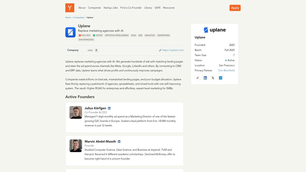Click the Home breadcrumb link
Screen dimensions: 306x172
point(68,17)
